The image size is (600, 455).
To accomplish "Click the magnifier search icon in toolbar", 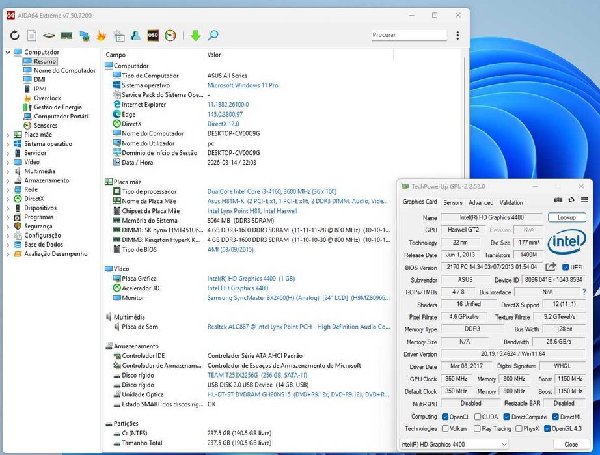I will [213, 35].
